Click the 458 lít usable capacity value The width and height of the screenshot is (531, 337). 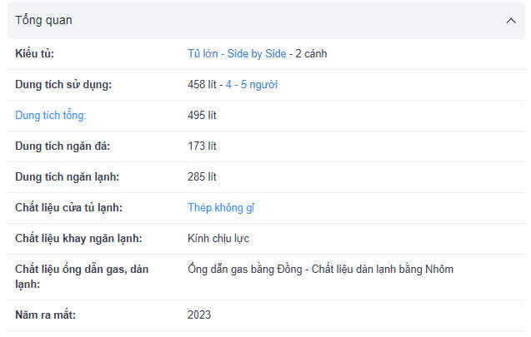(202, 85)
